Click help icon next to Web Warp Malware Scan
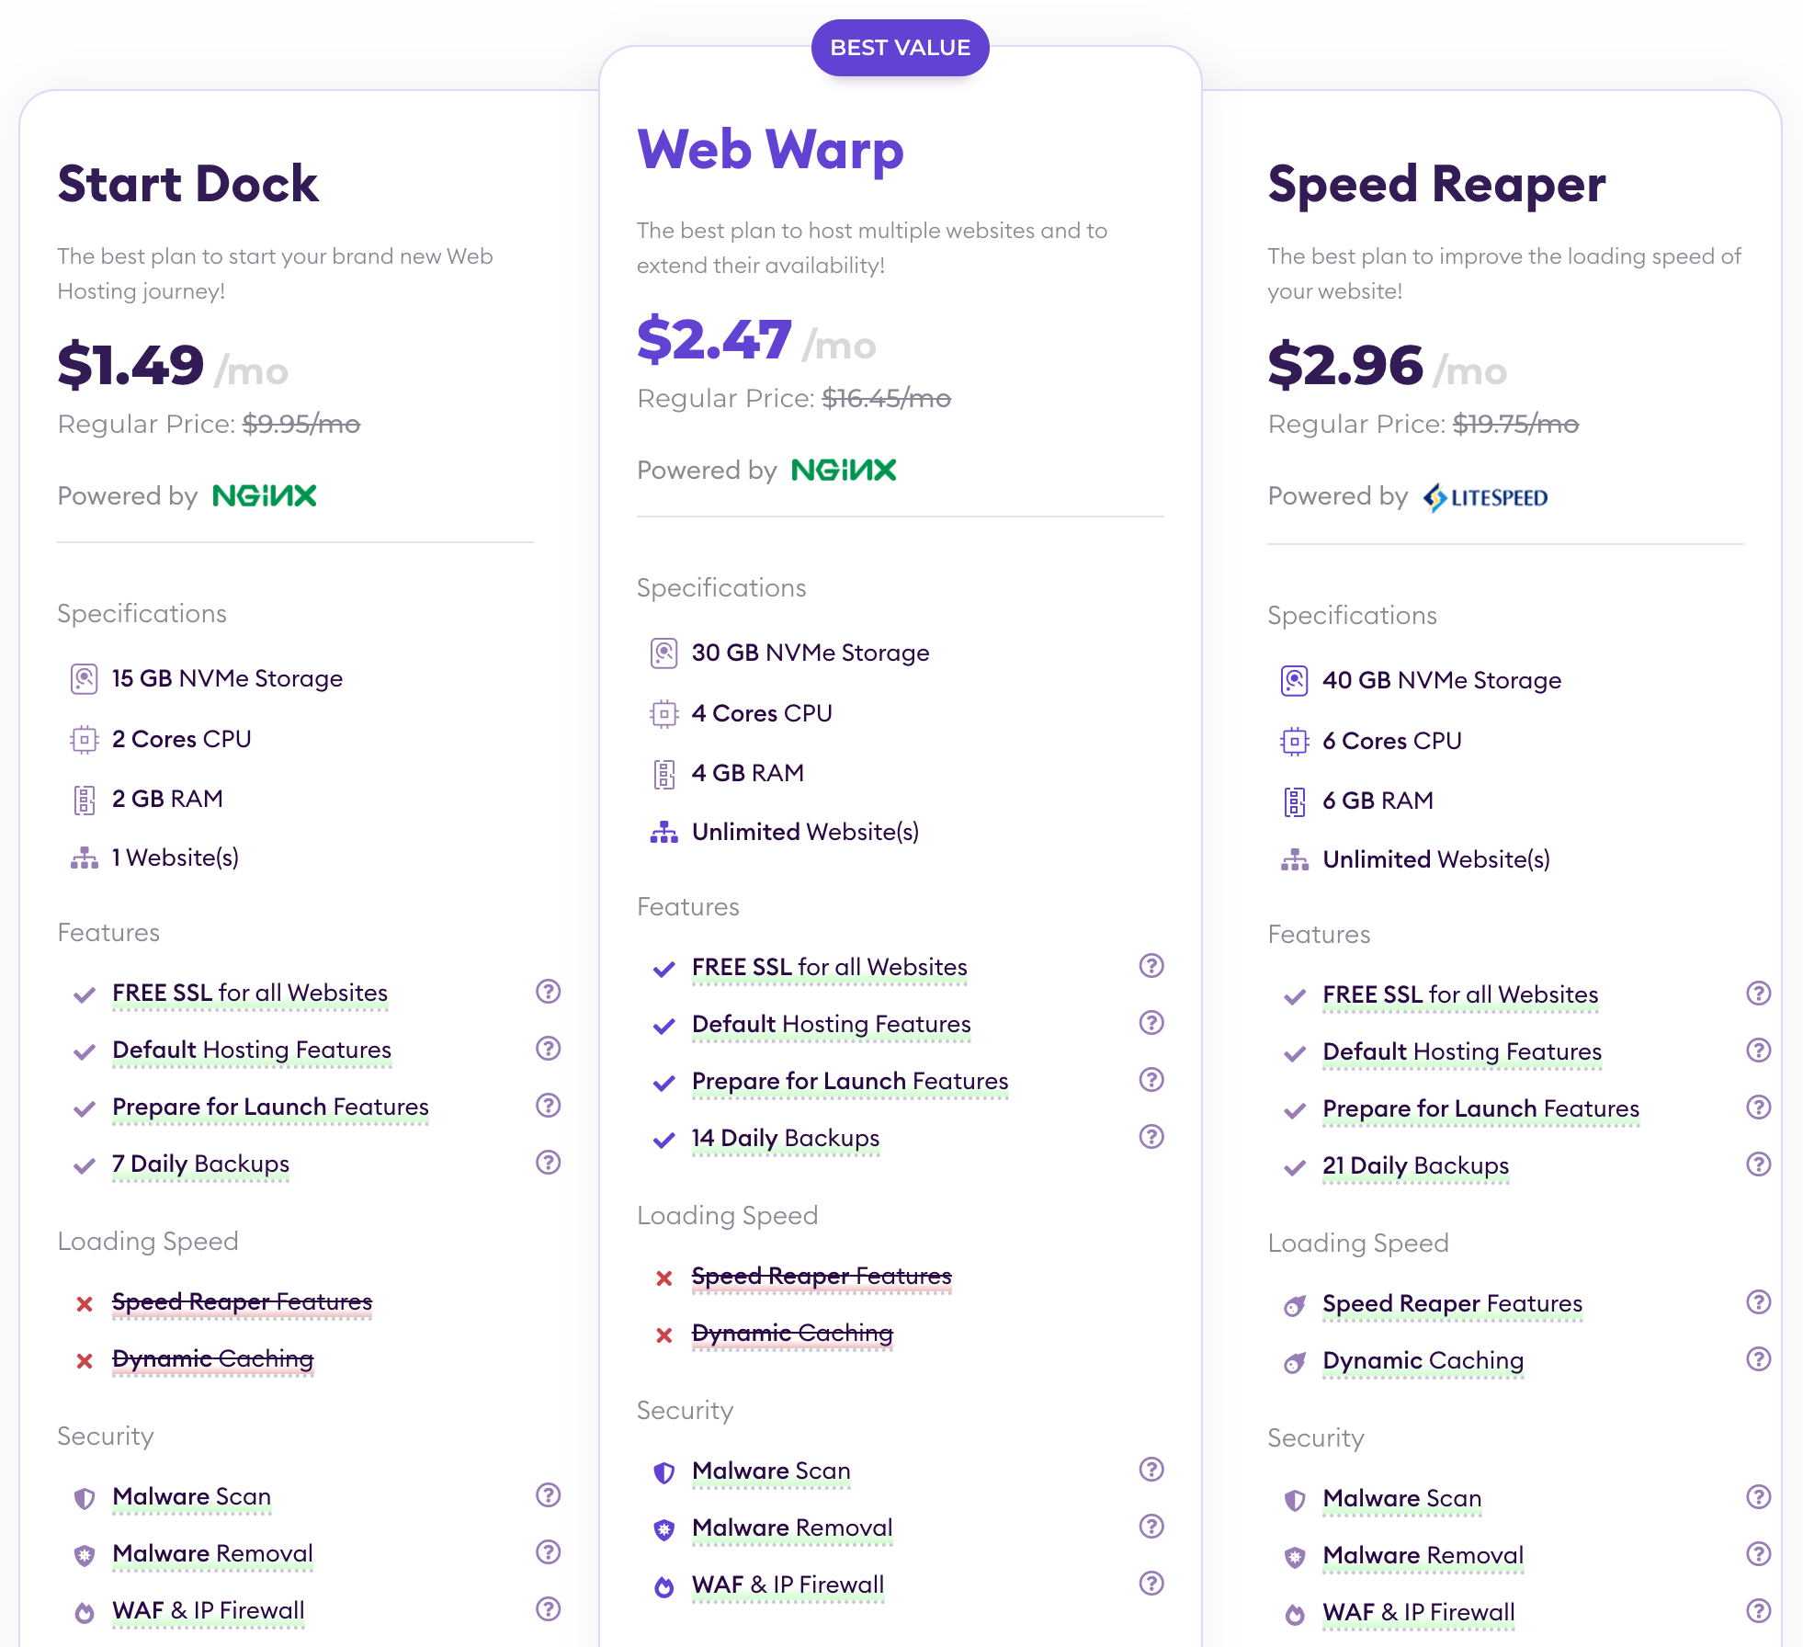The width and height of the screenshot is (1803, 1647). click(1151, 1470)
